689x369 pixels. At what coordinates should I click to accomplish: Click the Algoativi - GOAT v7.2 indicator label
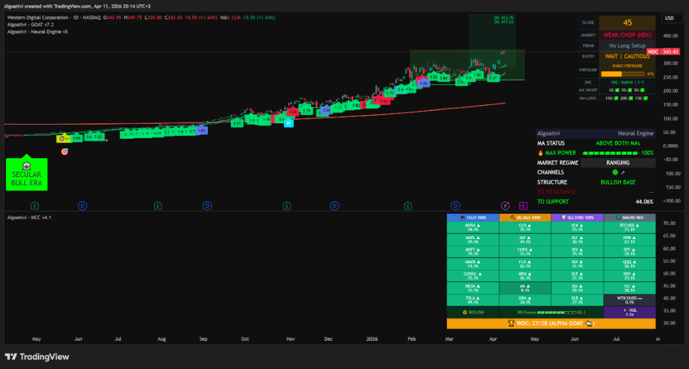coord(30,25)
